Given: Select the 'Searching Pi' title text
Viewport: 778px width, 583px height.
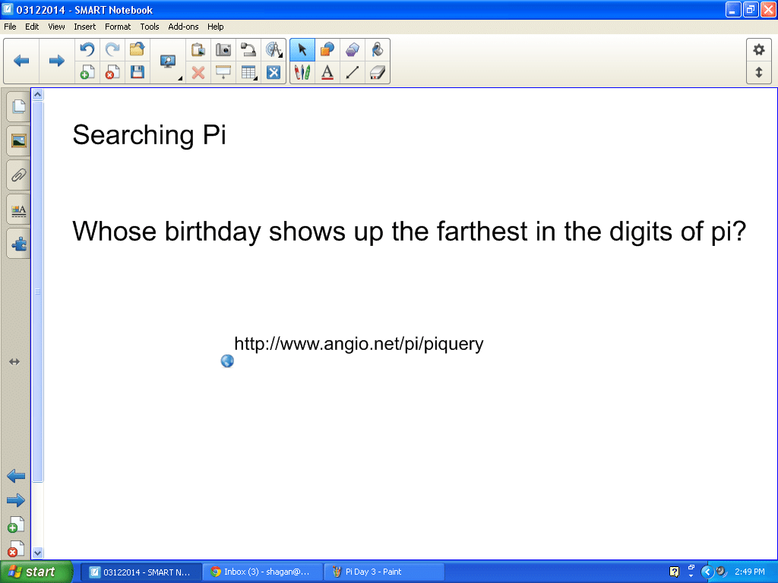Looking at the screenshot, I should click(x=150, y=135).
